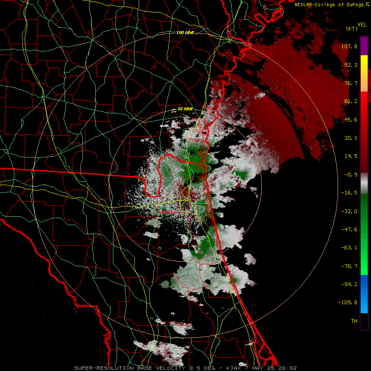Image resolution: width=371 pixels, height=371 pixels.
Task: Pick the yellow segment of velocity color bar
Action: [x=364, y=73]
